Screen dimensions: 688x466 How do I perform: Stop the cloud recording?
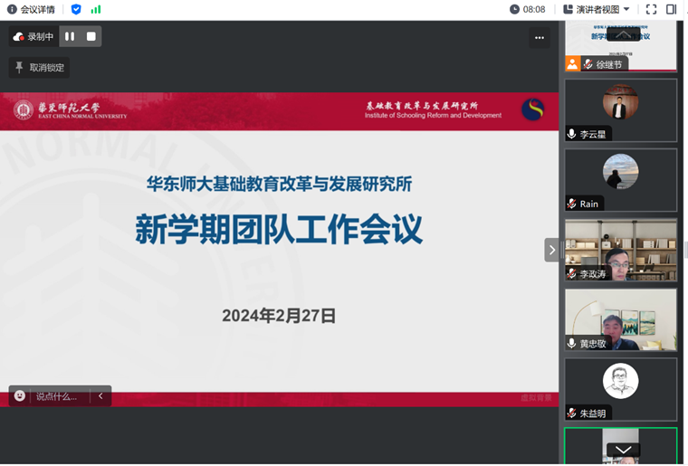click(91, 36)
